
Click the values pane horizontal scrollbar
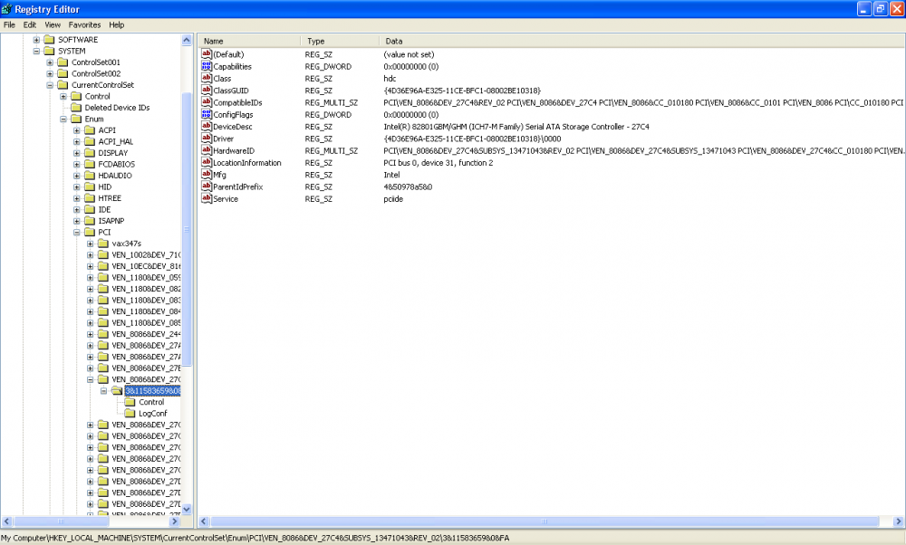tap(544, 521)
